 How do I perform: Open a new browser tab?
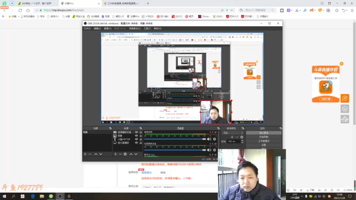(148, 4)
